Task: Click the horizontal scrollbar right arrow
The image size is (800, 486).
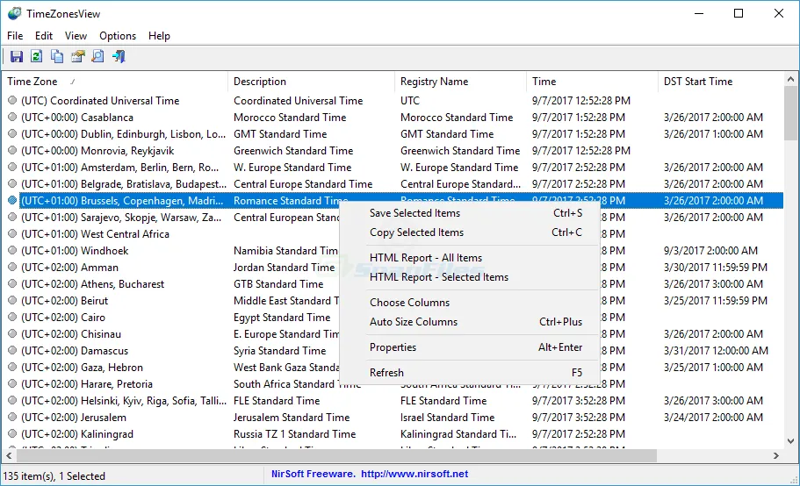Action: [776, 455]
